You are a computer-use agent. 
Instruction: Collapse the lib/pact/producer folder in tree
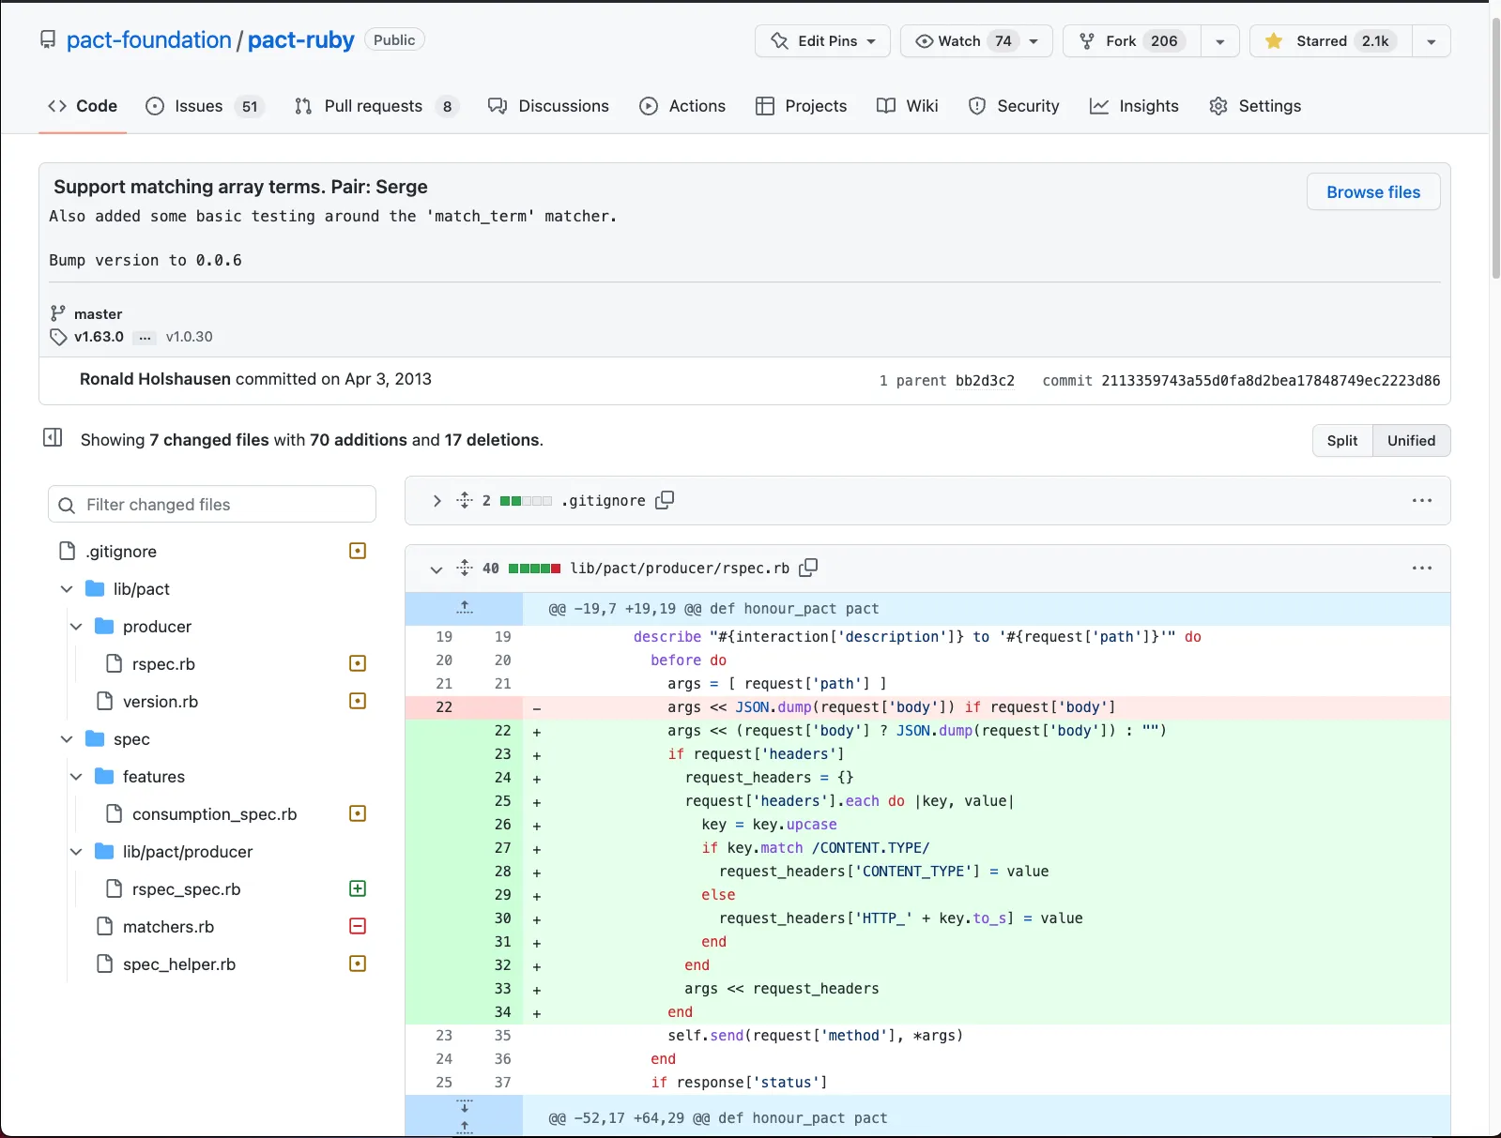76,851
